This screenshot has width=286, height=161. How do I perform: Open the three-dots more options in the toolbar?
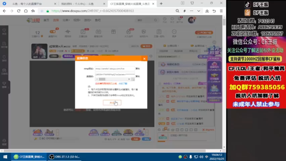coord(192,11)
